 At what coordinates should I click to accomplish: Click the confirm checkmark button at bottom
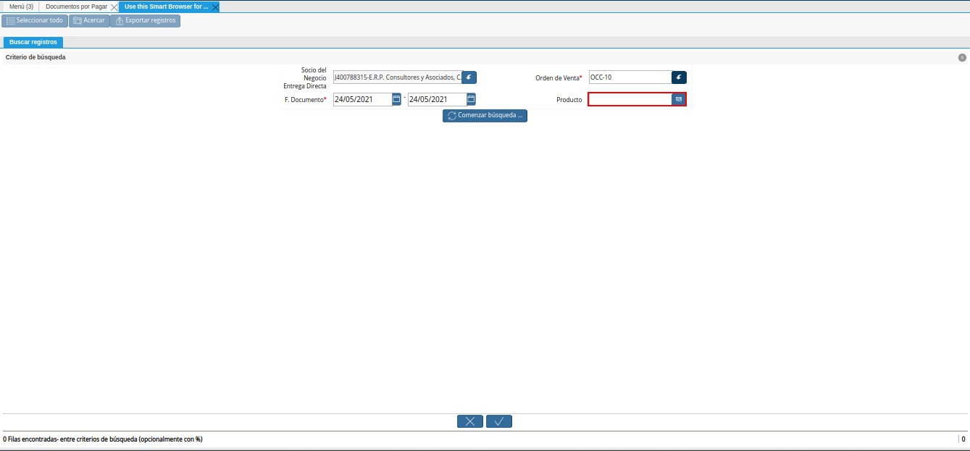click(499, 421)
